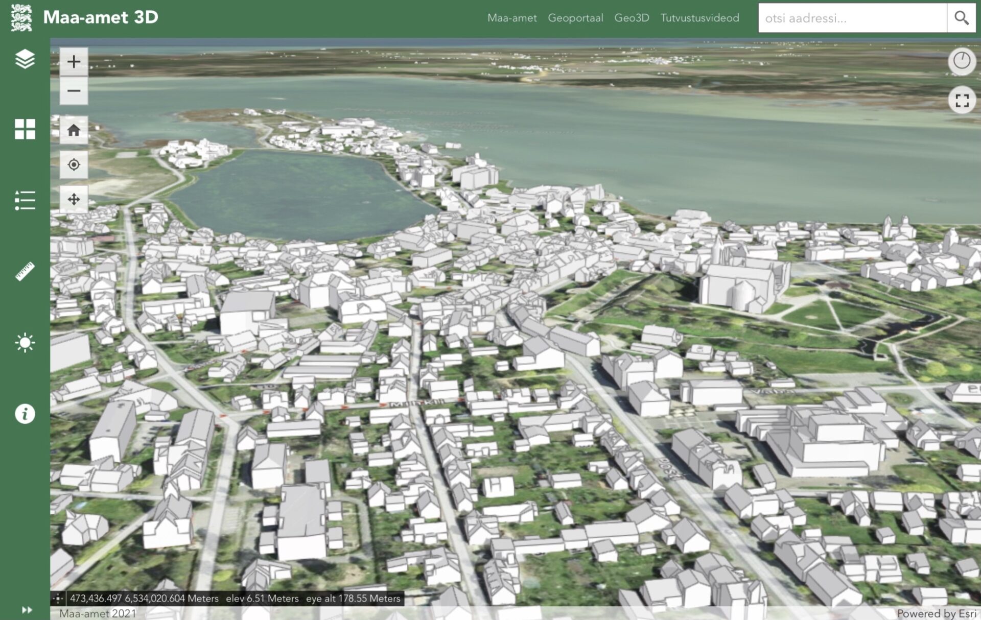The height and width of the screenshot is (620, 981).
Task: Click the address search input field
Action: point(852,18)
